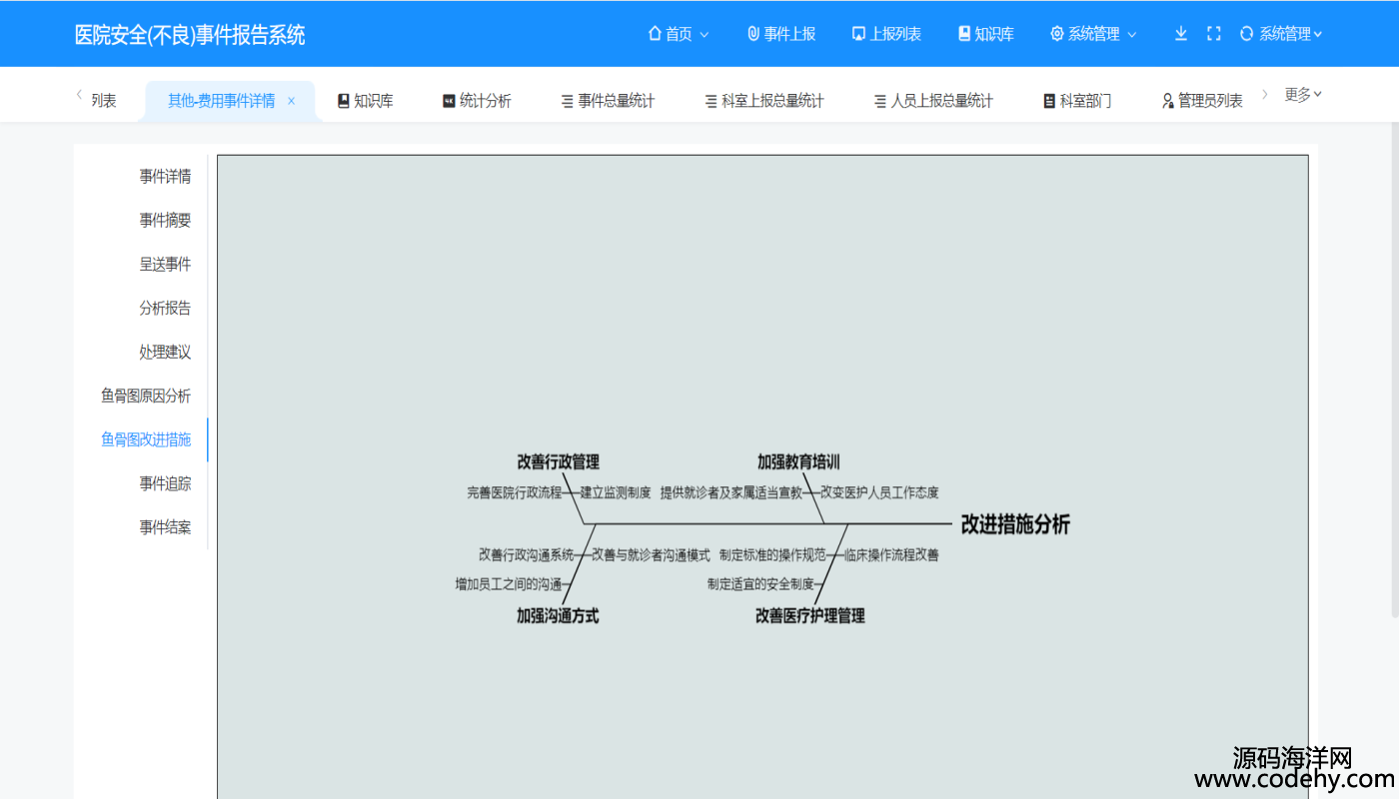The image size is (1399, 799).
Task: Toggle fullscreen mode icon
Action: tap(1213, 34)
